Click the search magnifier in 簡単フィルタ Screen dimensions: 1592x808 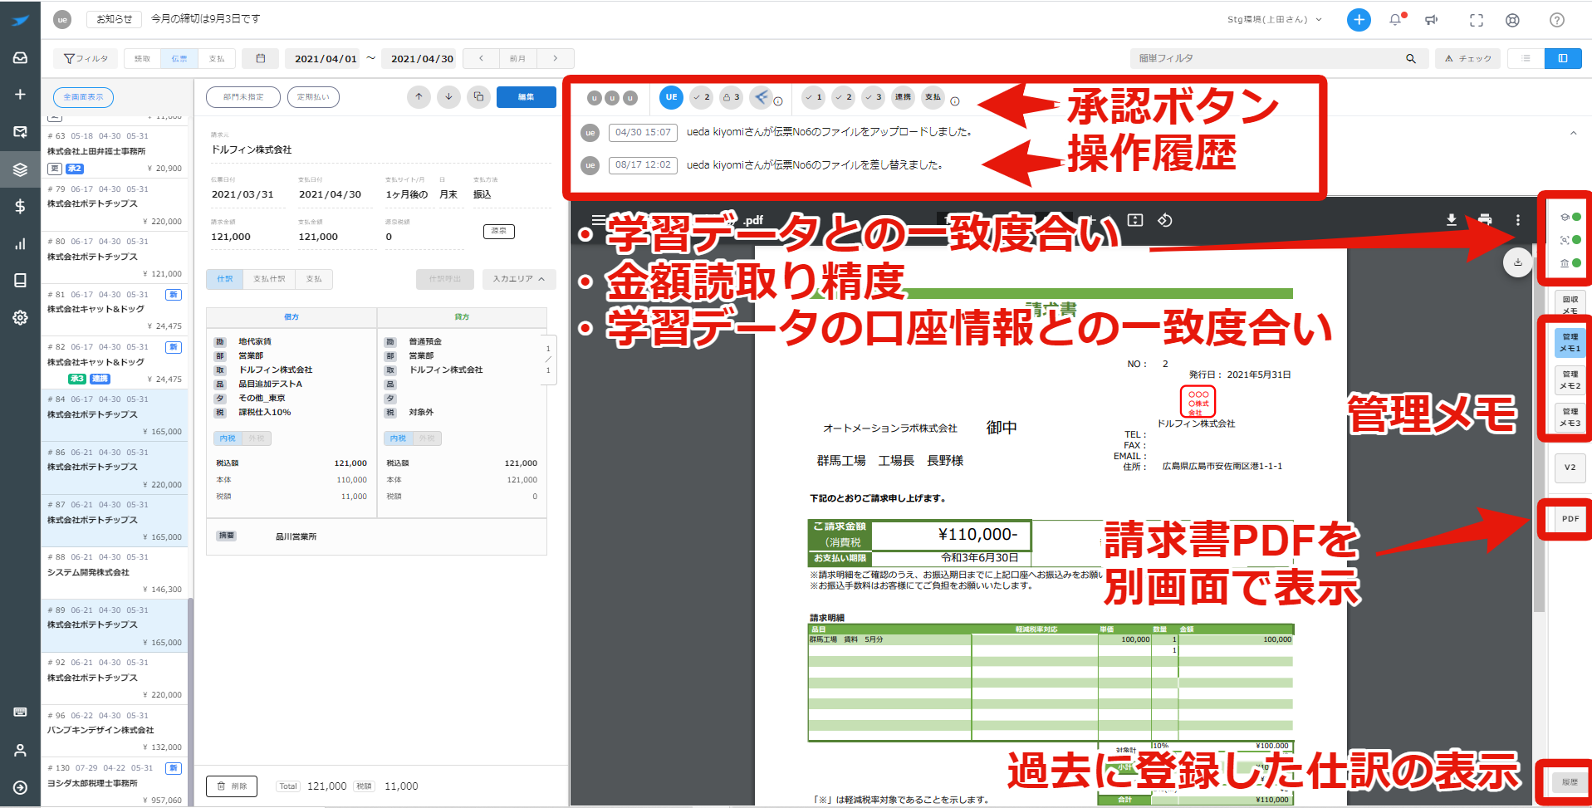[x=1411, y=58]
